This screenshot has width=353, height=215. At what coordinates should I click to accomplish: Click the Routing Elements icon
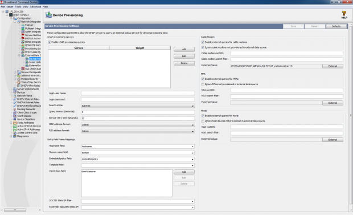[15, 109]
